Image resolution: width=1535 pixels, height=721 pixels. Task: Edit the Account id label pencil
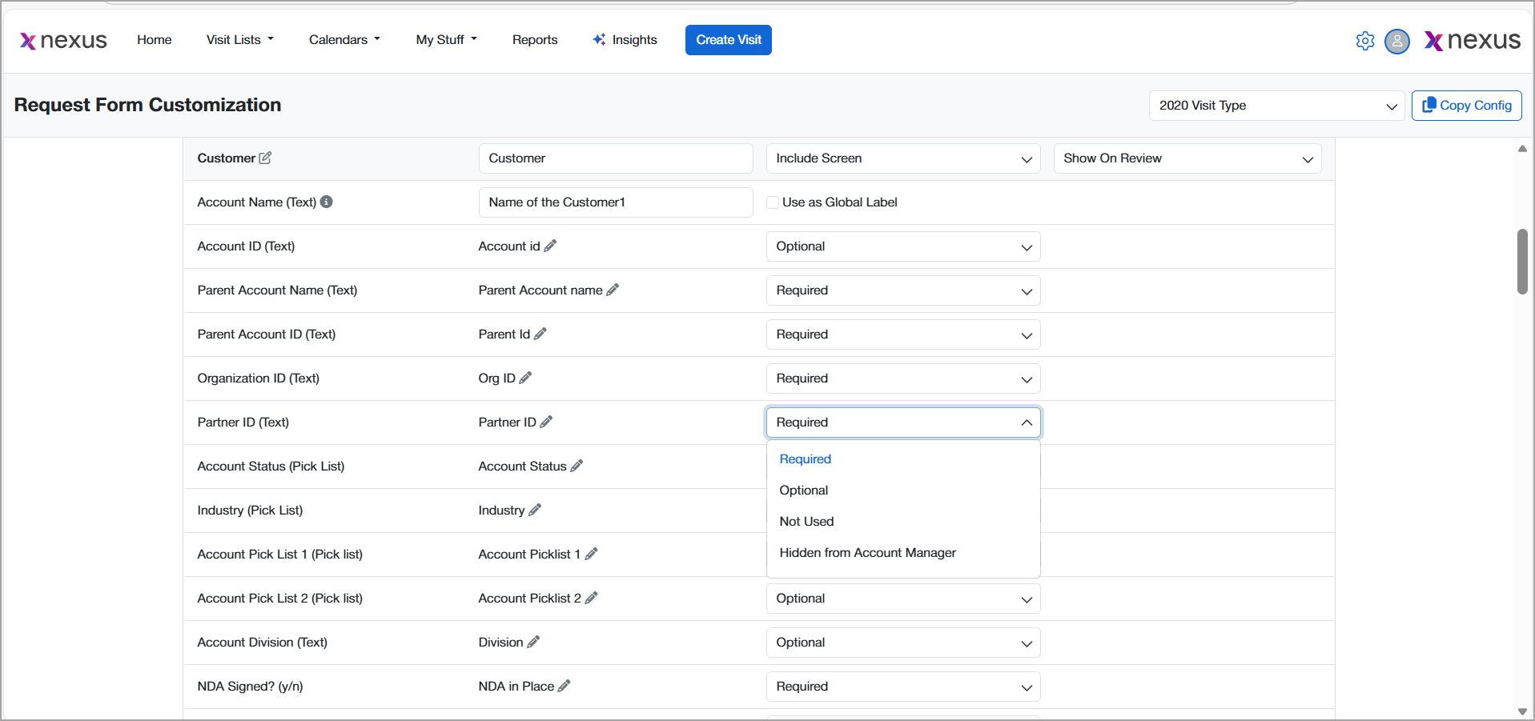550,246
